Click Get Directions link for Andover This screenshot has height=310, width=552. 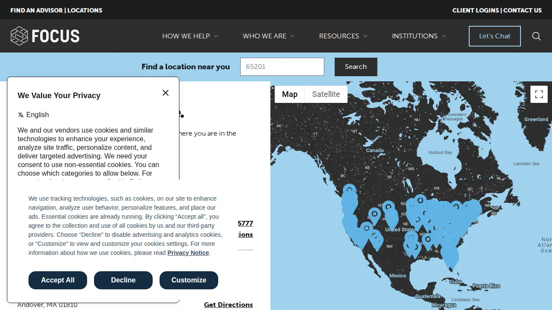tap(229, 305)
